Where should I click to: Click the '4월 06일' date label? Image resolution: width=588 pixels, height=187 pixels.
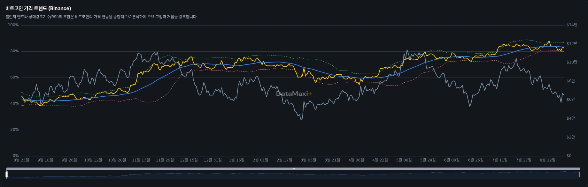coord(356,160)
